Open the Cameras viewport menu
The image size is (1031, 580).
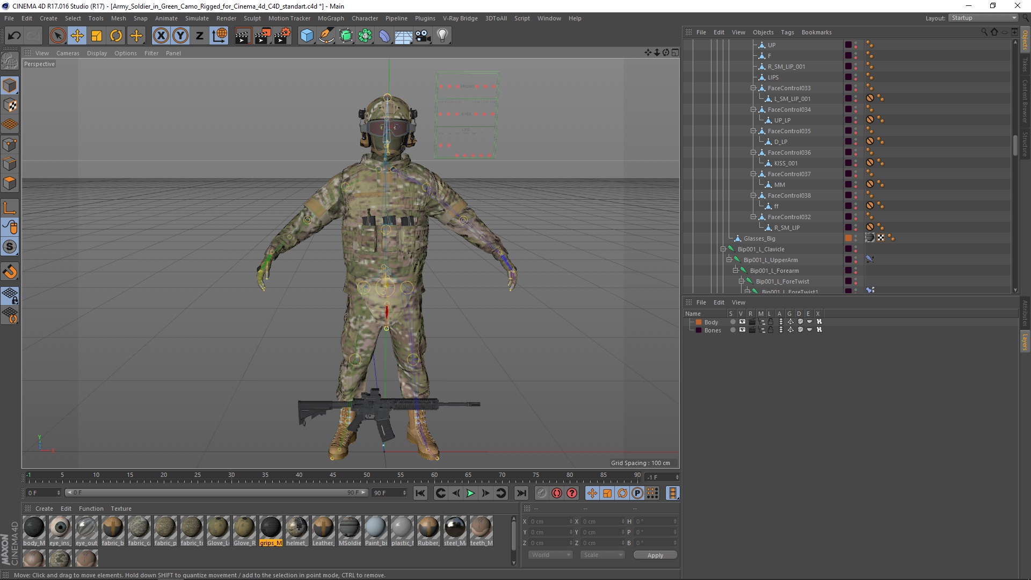(x=68, y=53)
